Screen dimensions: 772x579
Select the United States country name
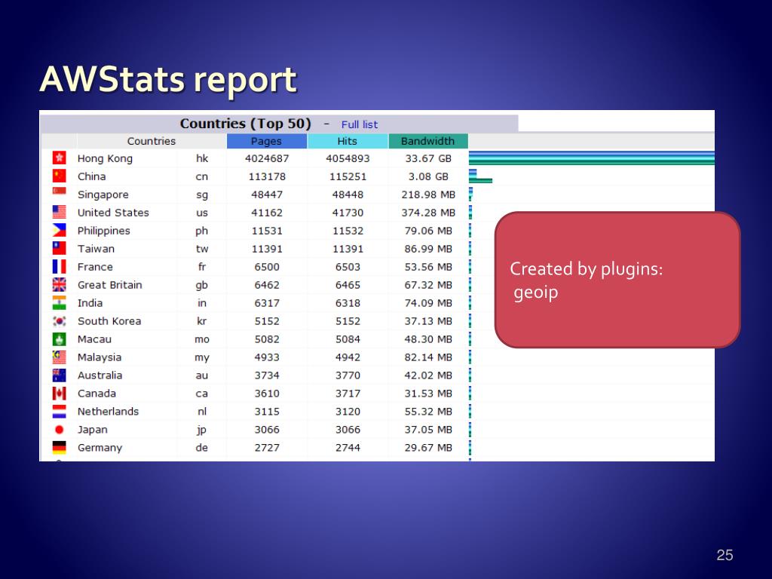coord(113,212)
